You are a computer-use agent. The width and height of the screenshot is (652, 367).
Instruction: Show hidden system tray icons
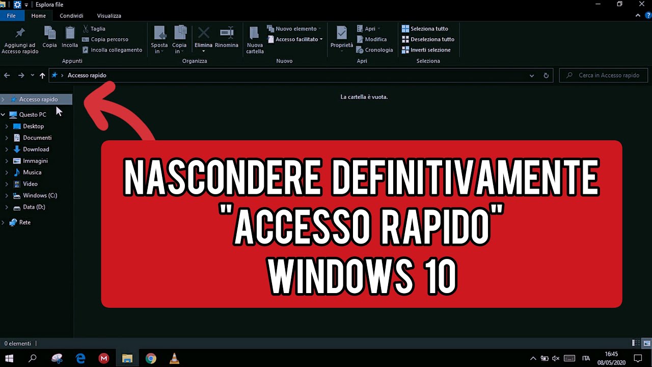(533, 358)
